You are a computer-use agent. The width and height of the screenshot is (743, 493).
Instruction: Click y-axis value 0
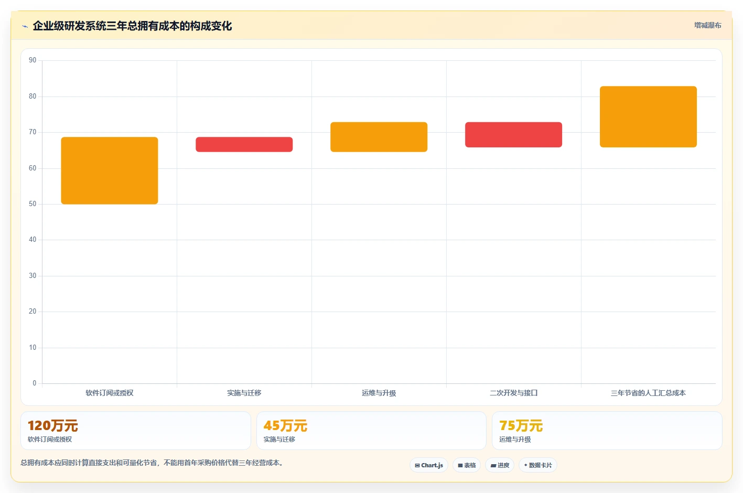click(35, 383)
